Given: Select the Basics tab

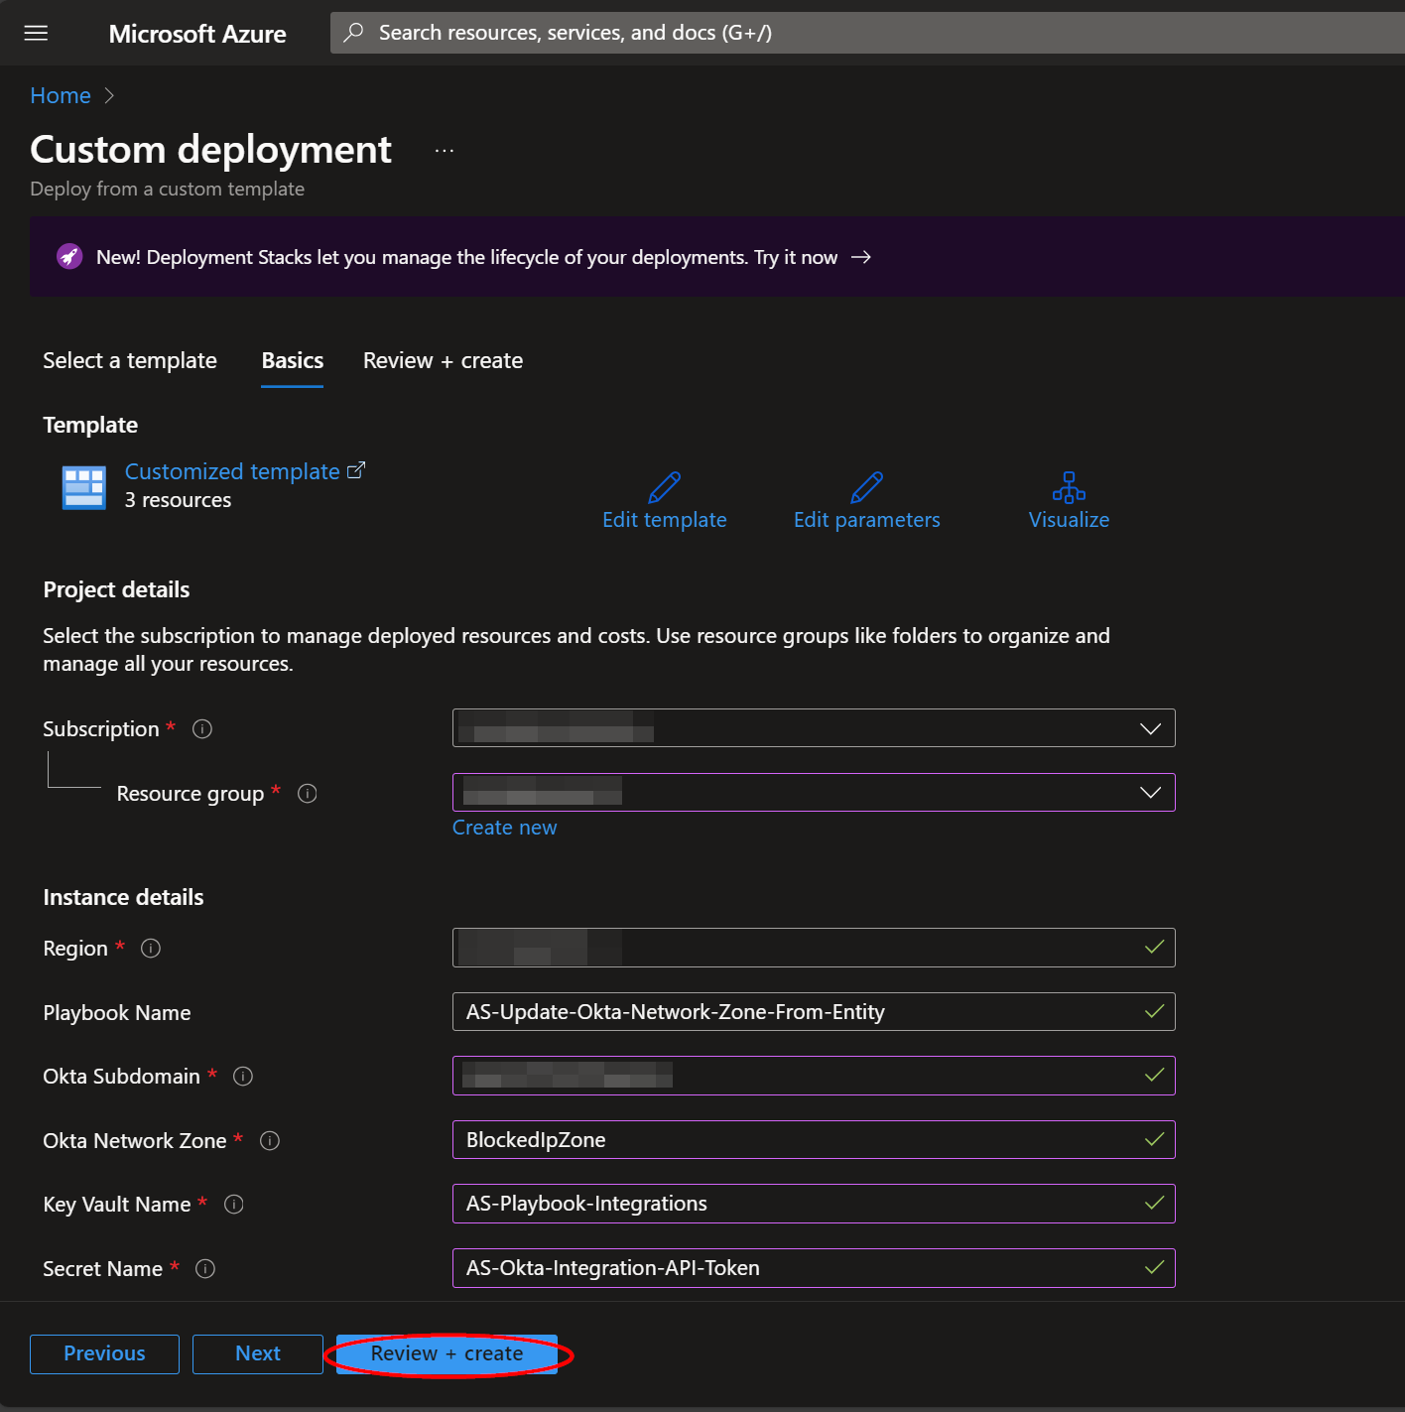Looking at the screenshot, I should coord(293,361).
